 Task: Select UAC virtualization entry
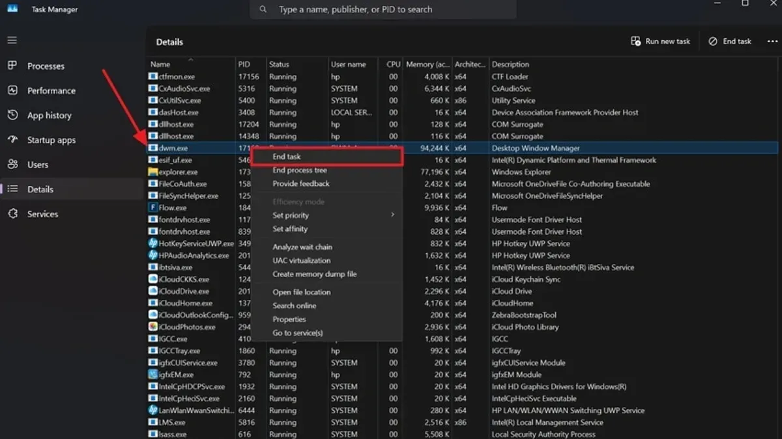[327, 261]
